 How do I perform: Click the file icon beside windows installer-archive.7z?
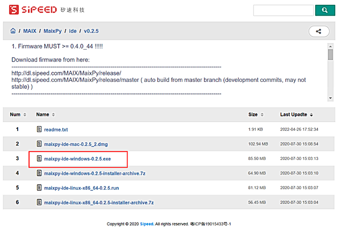click(39, 173)
